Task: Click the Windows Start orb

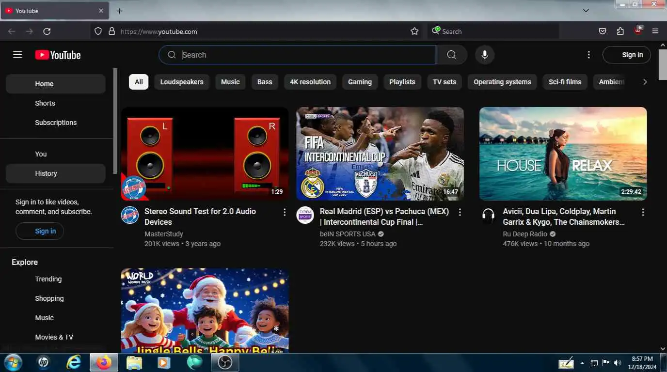Action: 13,362
